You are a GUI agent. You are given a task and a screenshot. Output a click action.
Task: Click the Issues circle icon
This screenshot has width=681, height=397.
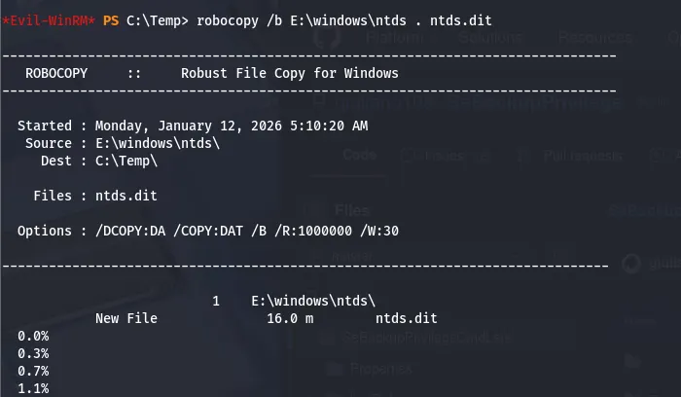pyautogui.click(x=407, y=155)
